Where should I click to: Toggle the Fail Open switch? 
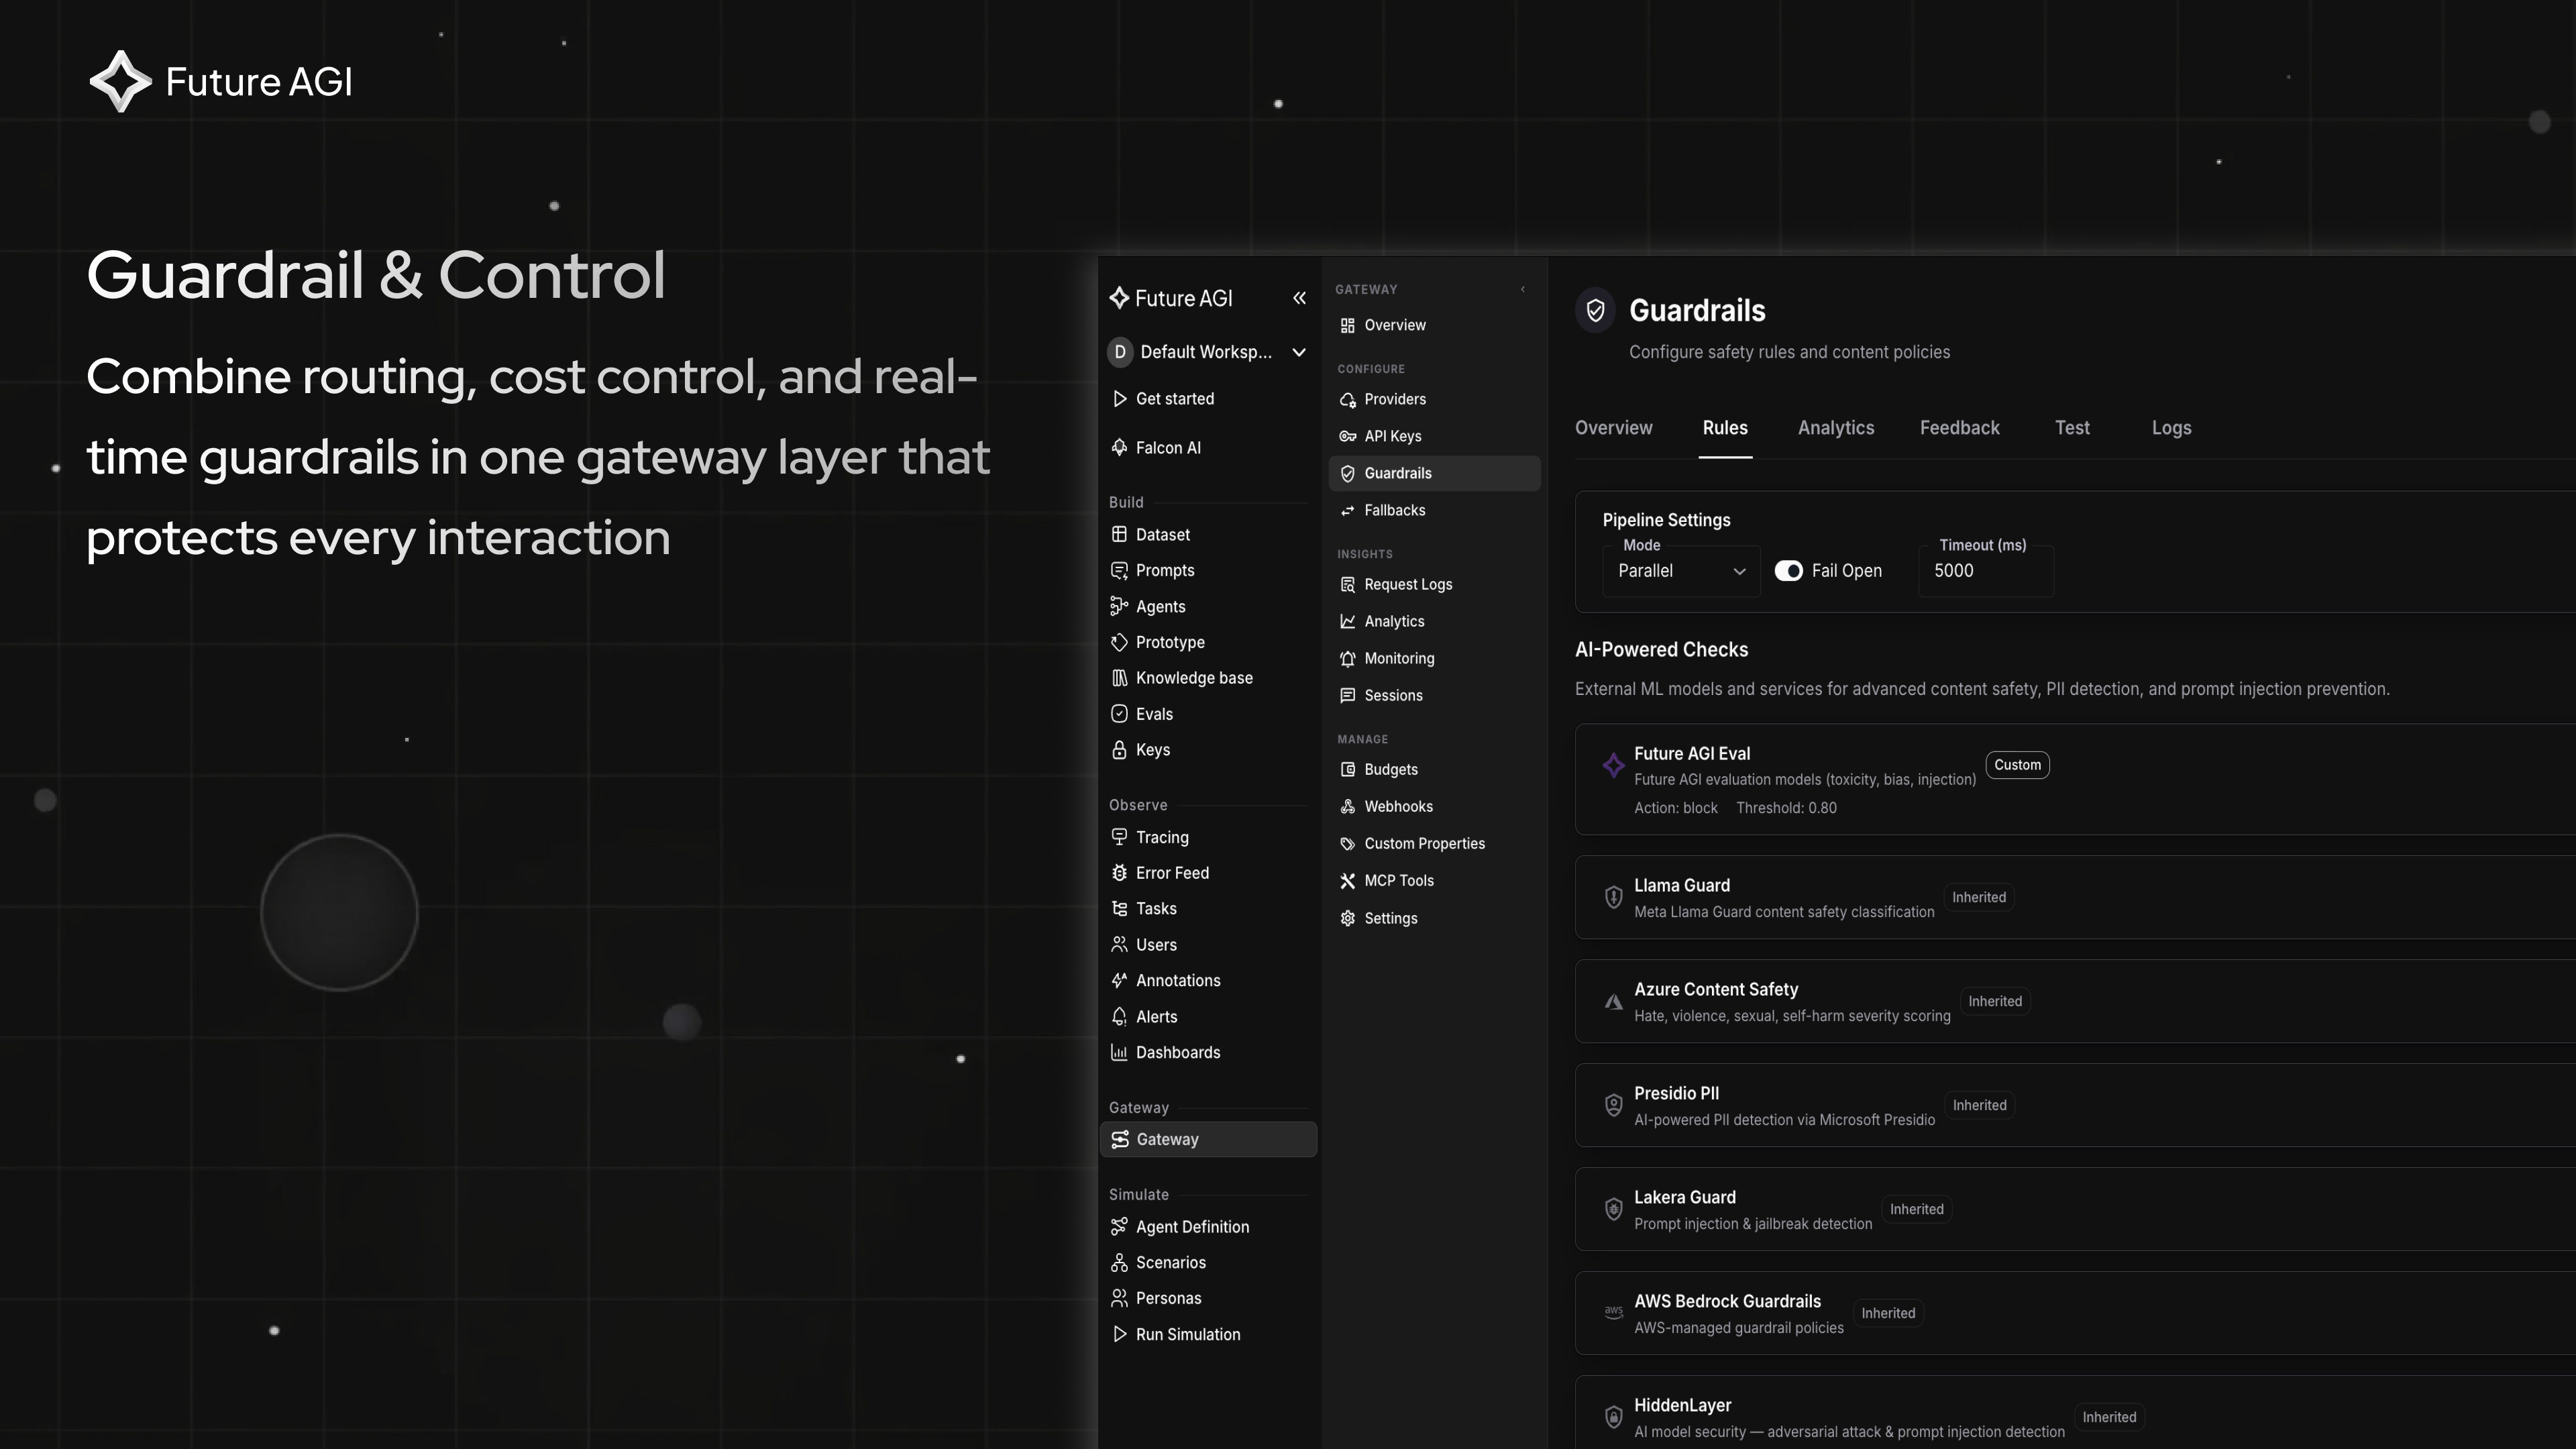(x=1788, y=571)
